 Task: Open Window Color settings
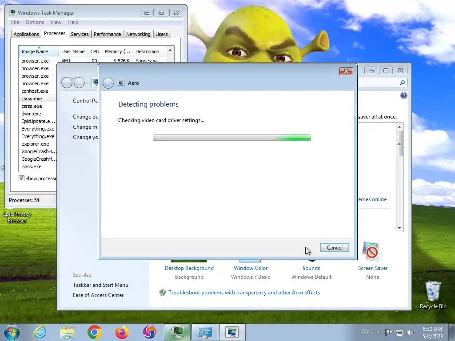pos(251,268)
